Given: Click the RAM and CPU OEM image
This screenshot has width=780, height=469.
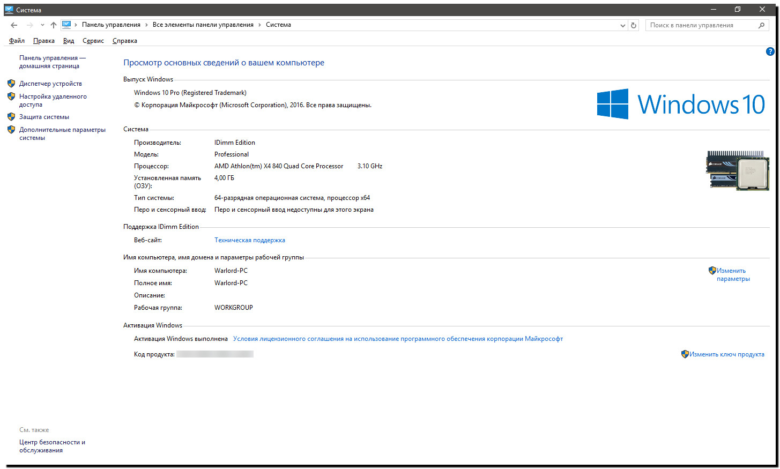Looking at the screenshot, I should pos(738,170).
